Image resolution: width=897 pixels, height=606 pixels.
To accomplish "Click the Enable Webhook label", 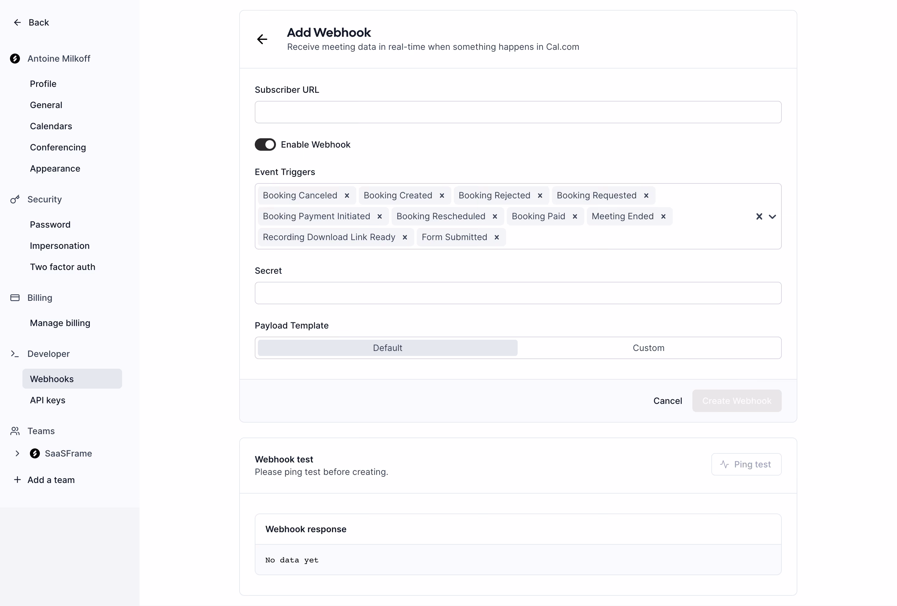I will [315, 145].
